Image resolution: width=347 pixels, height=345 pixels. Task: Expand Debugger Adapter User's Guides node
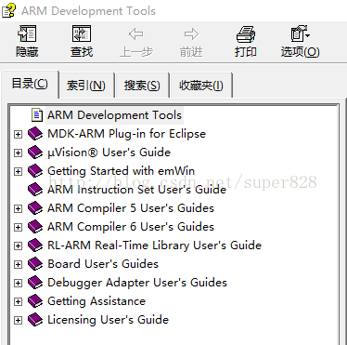click(x=19, y=283)
